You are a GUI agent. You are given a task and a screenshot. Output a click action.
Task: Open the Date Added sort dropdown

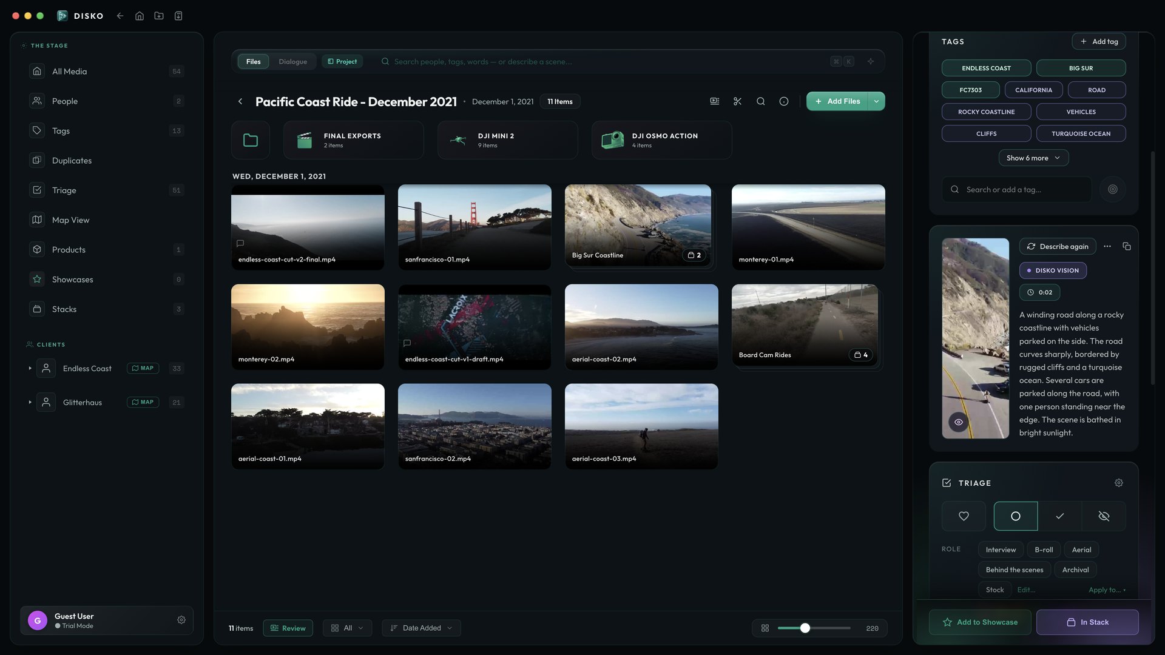coord(421,628)
